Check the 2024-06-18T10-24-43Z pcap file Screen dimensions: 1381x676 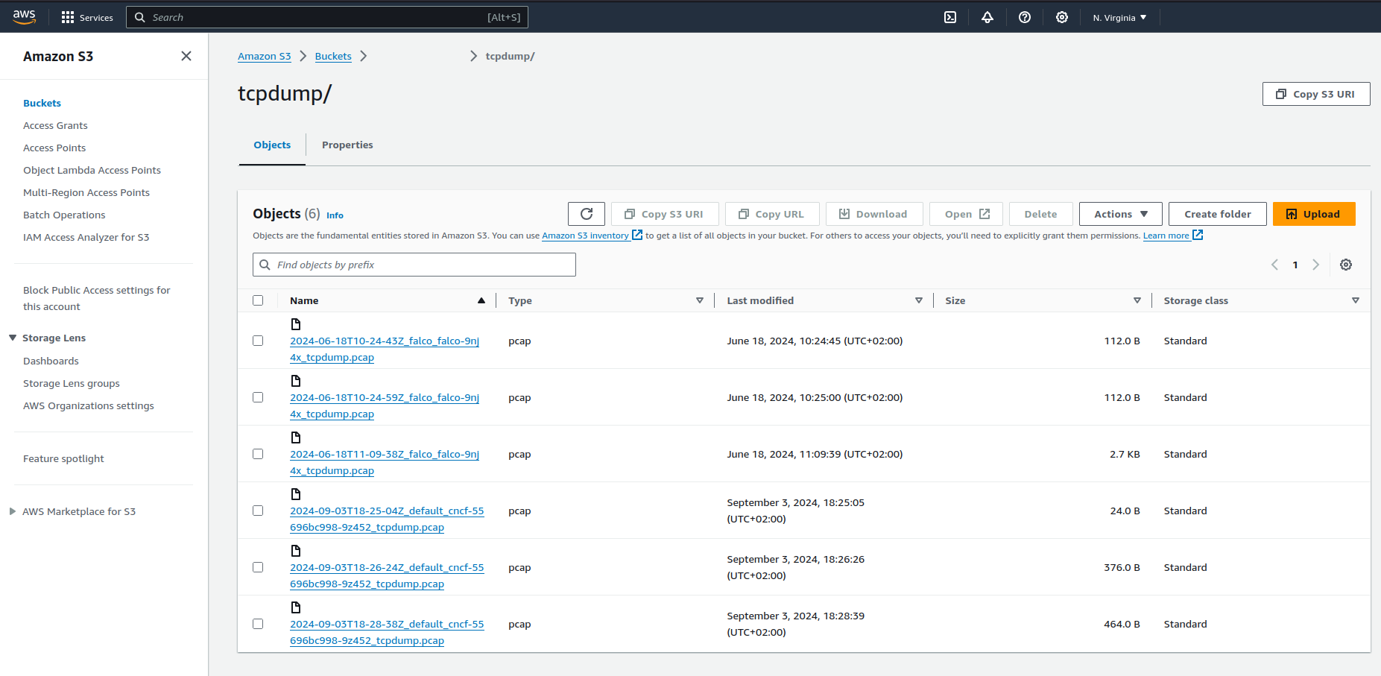pyautogui.click(x=258, y=341)
